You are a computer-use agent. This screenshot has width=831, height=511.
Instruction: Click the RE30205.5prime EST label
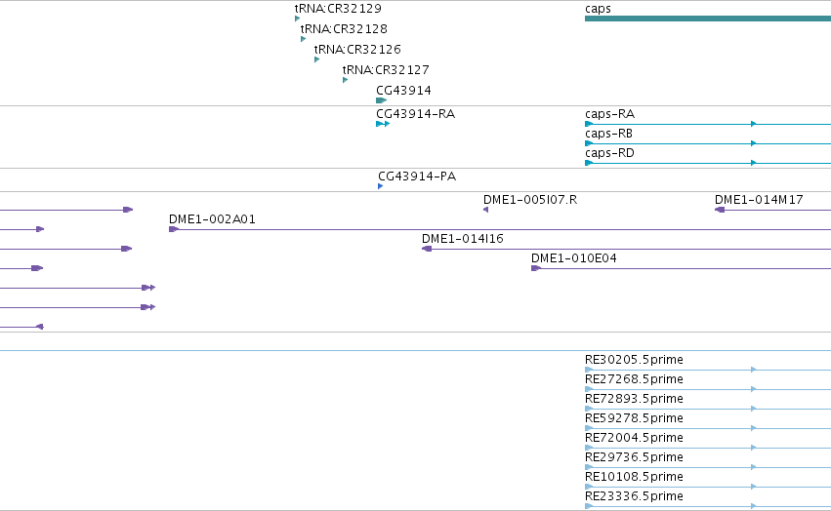click(x=634, y=360)
